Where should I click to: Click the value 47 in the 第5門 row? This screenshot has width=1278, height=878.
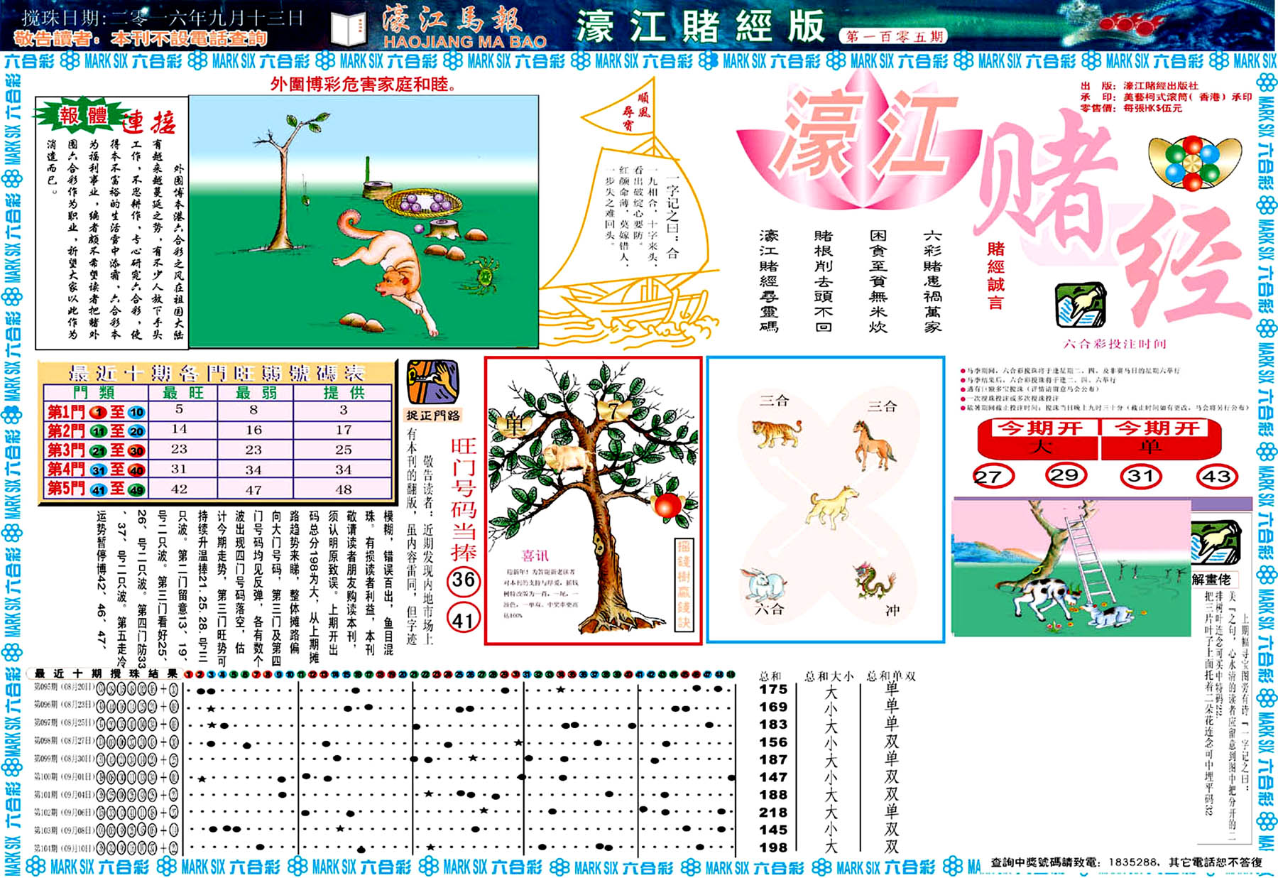coord(253,489)
